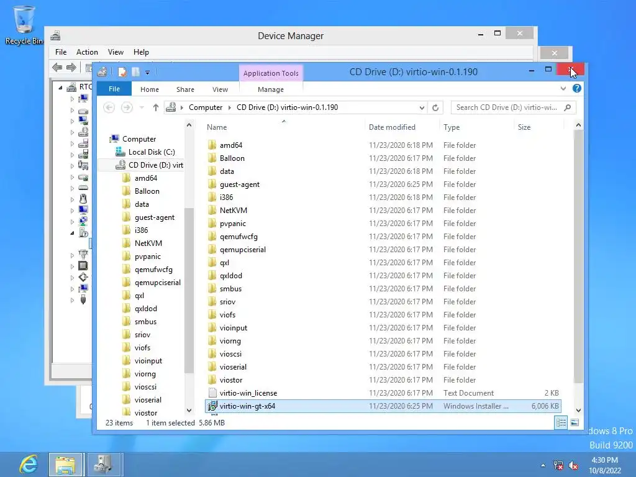The image size is (636, 477).
Task: Select the virtio-win_license text document icon
Action: [x=212, y=393]
